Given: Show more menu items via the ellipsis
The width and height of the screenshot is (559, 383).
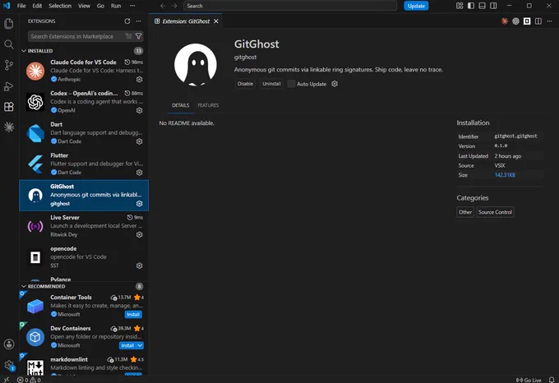Looking at the screenshot, I should tap(132, 6).
